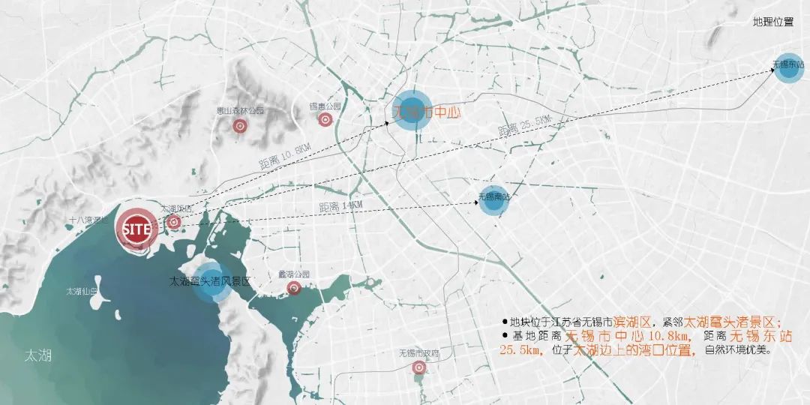Click the 地理位置 title text
Image resolution: width=810 pixels, height=405 pixels.
[x=773, y=22]
